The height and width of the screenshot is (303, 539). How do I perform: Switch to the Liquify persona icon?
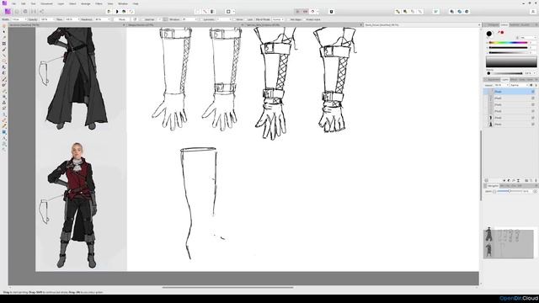(17, 11)
